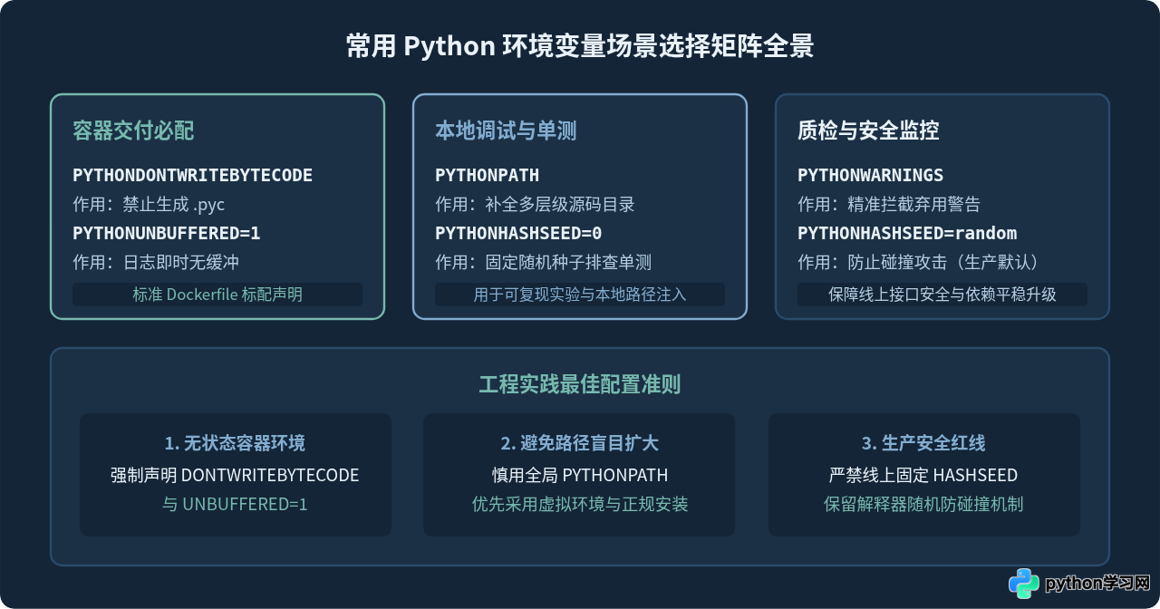1160x609 pixels.
Task: Click the heading 2. 避免路径盲目扩大
Action: 579,443
